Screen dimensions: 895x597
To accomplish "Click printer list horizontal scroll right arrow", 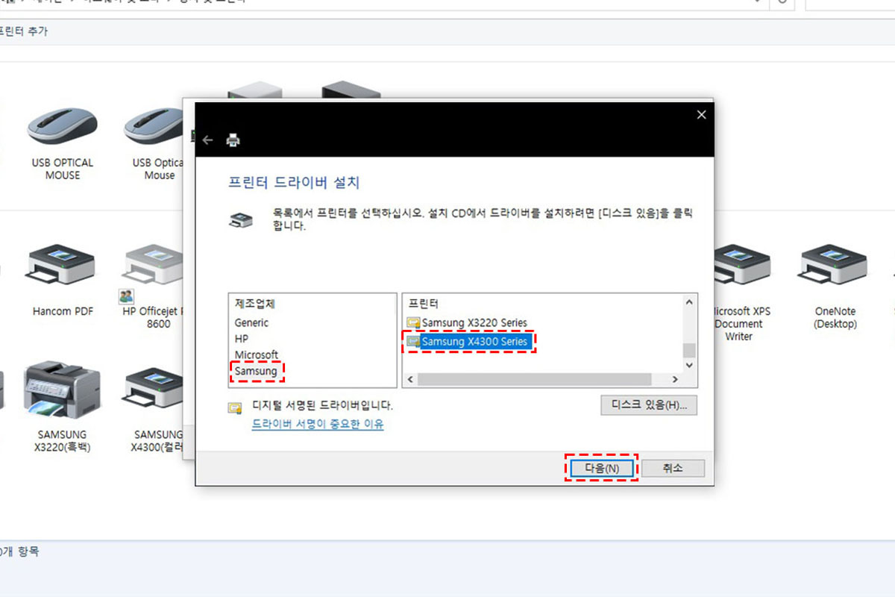I will [x=674, y=380].
